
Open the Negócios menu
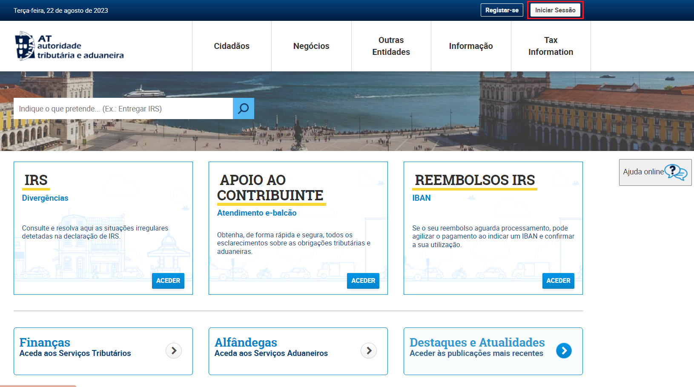[311, 46]
